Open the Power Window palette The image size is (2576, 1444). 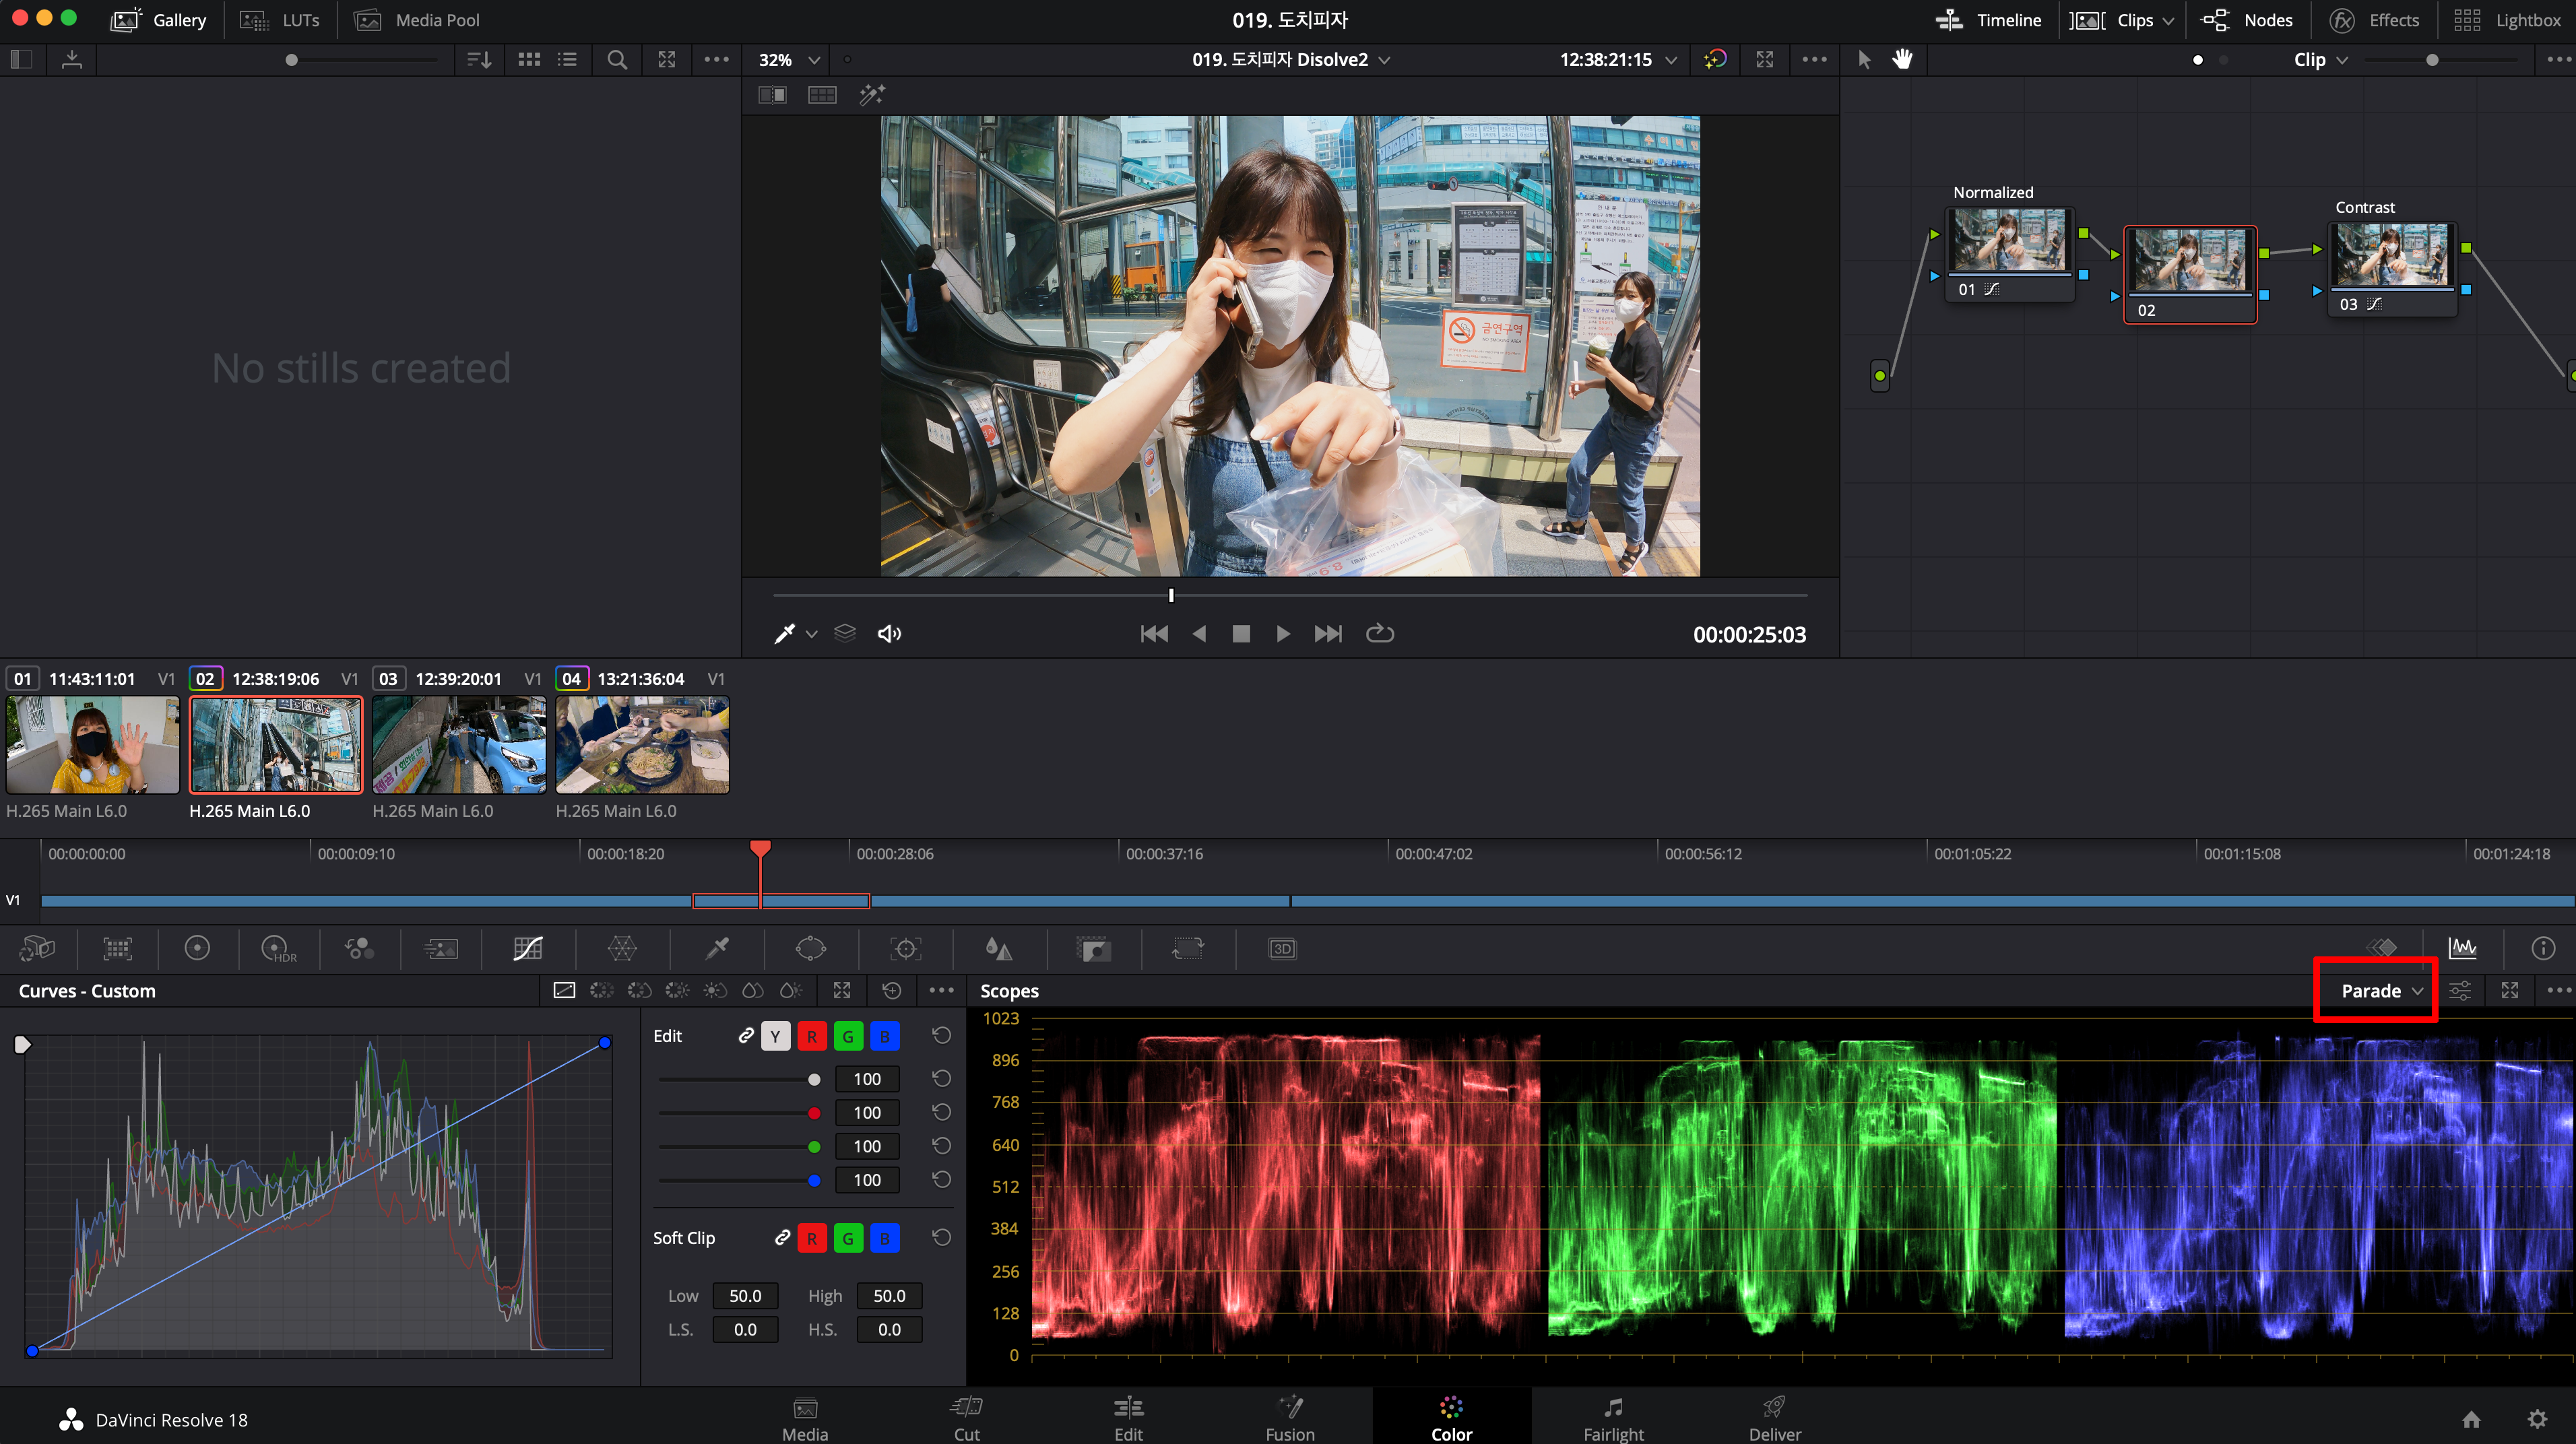tap(810, 948)
